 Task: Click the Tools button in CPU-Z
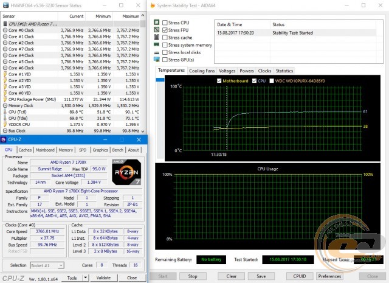(72, 278)
